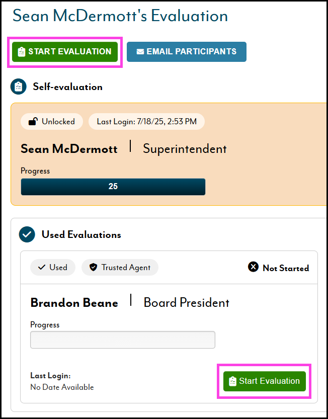
Task: Click the envelope icon in Email Participants
Action: pyautogui.click(x=140, y=52)
